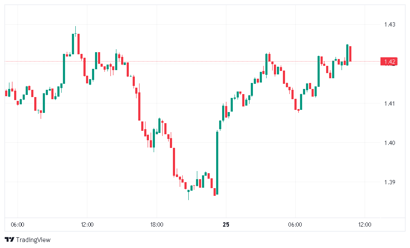Click the red 1.42 current price tag

389,62
